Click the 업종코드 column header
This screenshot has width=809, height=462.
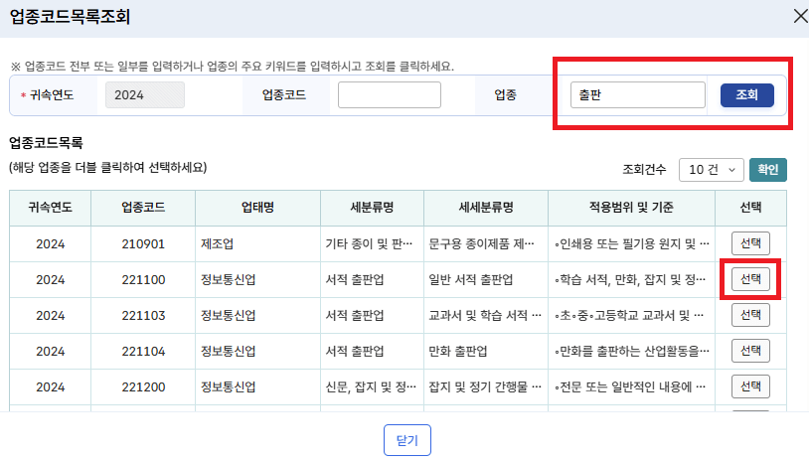[x=143, y=208]
